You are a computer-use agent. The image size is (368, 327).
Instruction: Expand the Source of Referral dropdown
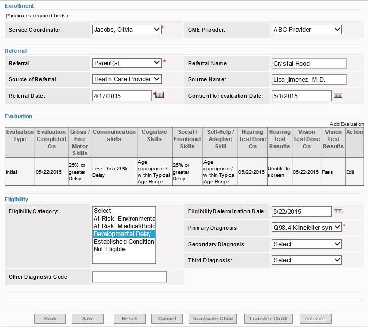127,79
